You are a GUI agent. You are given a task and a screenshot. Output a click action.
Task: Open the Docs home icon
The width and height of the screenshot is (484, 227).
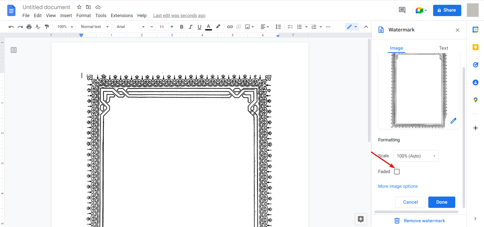(11, 10)
